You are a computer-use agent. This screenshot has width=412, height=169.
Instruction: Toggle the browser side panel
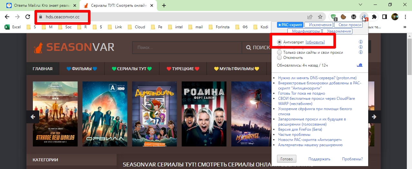[x=384, y=17]
